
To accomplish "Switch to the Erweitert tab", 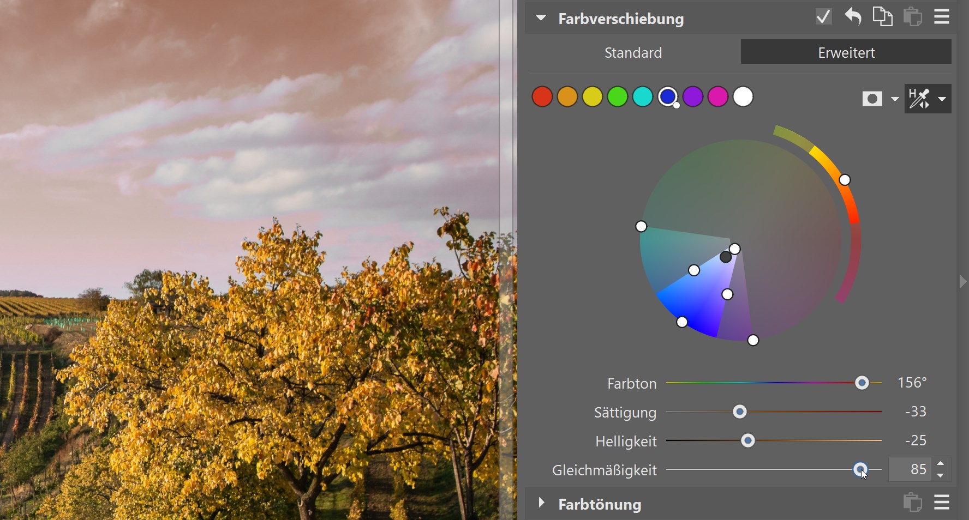I will pyautogui.click(x=846, y=52).
